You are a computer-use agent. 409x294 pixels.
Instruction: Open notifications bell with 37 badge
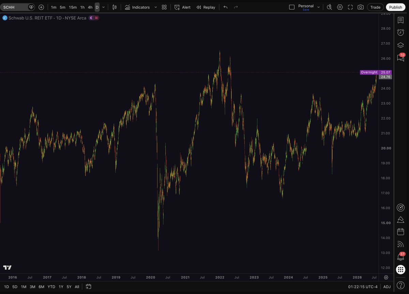click(401, 256)
